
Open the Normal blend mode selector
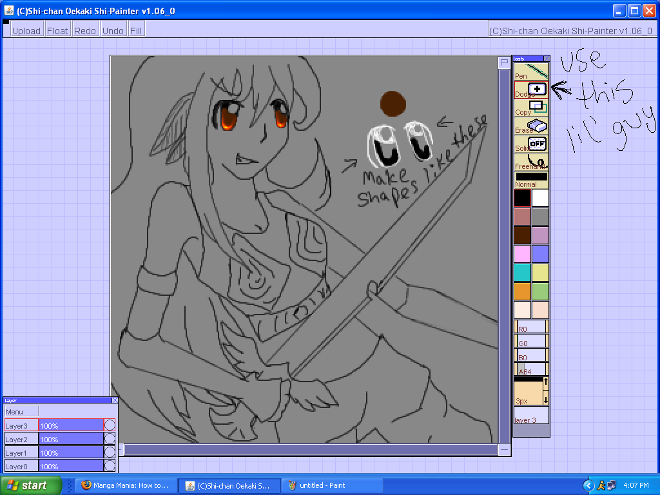tap(531, 180)
